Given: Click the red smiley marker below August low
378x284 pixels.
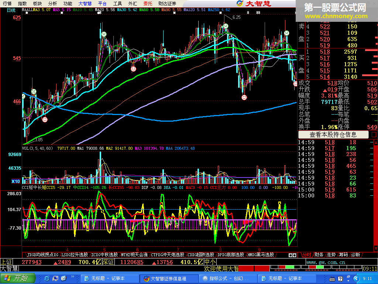Looking at the screenshot, I should tap(244, 97).
